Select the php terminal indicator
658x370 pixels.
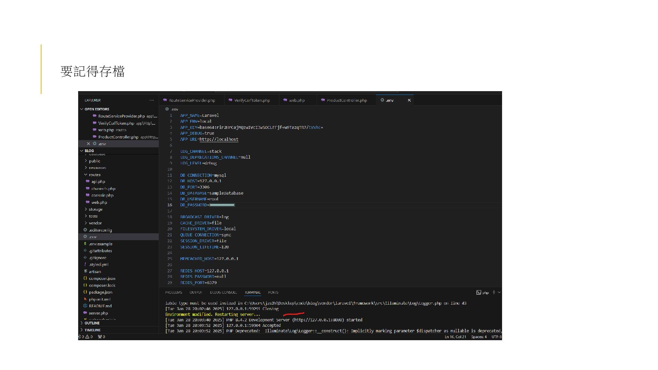pyautogui.click(x=483, y=293)
